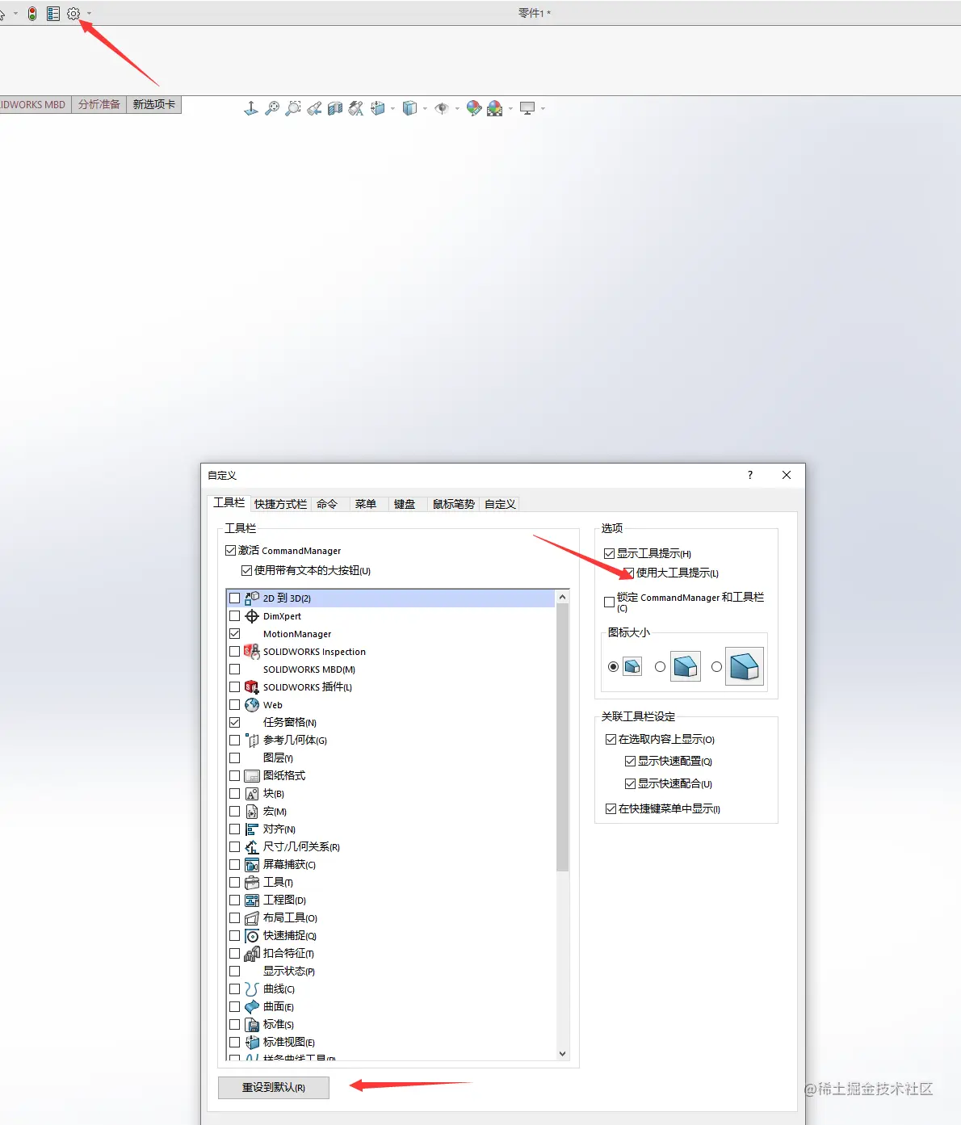Click toolbar list scroll-down arrow
The width and height of the screenshot is (961, 1125).
point(563,1054)
